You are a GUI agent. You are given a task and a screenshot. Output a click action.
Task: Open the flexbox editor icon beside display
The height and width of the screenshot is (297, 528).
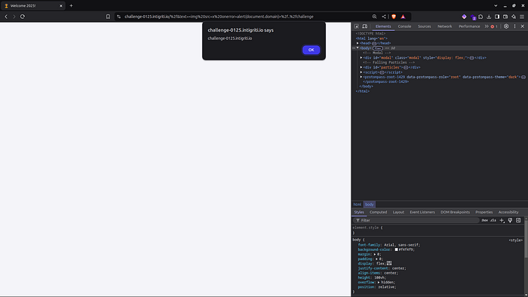pyautogui.click(x=389, y=263)
